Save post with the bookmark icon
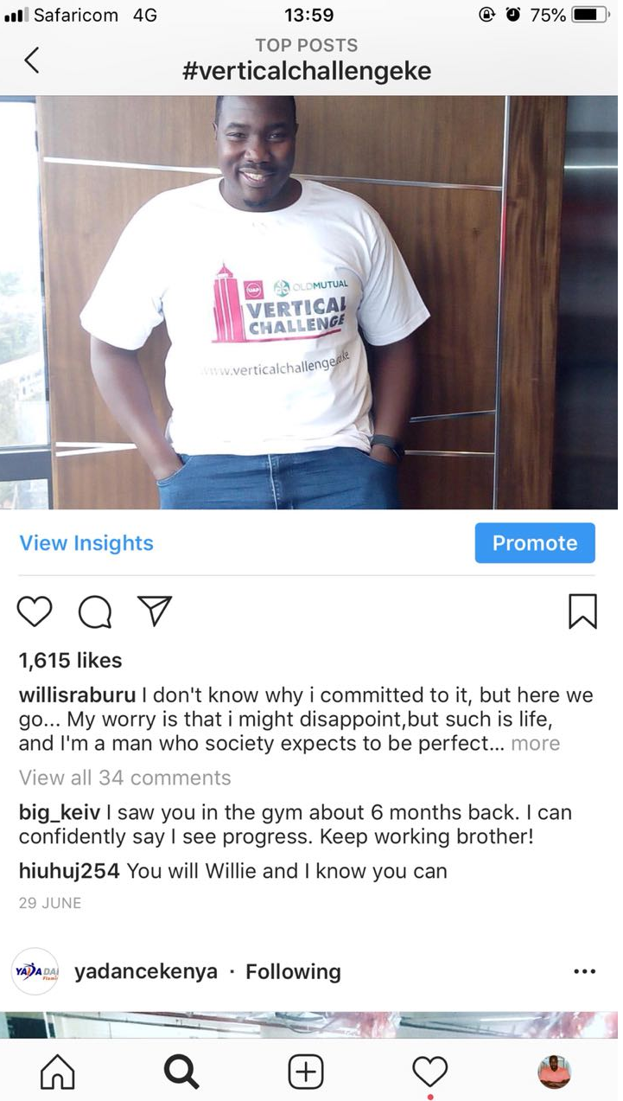 click(x=582, y=611)
